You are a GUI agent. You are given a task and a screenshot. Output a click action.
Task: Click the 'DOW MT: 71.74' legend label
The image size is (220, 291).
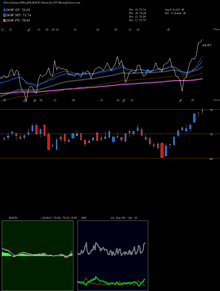click(18, 15)
